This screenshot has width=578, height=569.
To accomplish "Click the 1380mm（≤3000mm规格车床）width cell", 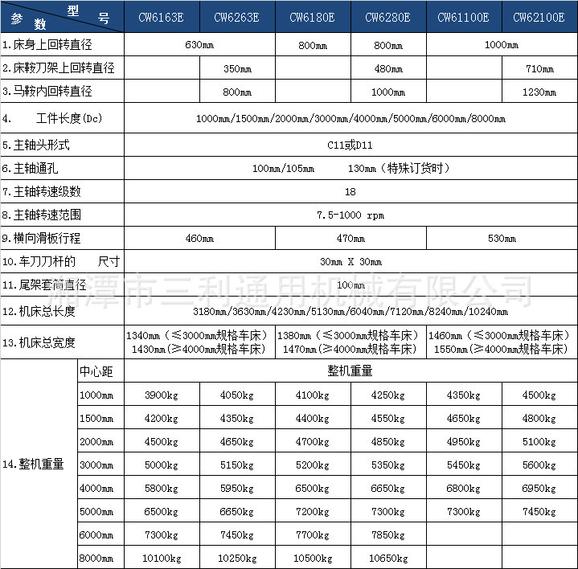I will 350,342.
